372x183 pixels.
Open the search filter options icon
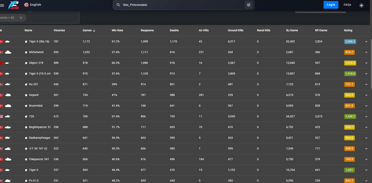coord(248,5)
